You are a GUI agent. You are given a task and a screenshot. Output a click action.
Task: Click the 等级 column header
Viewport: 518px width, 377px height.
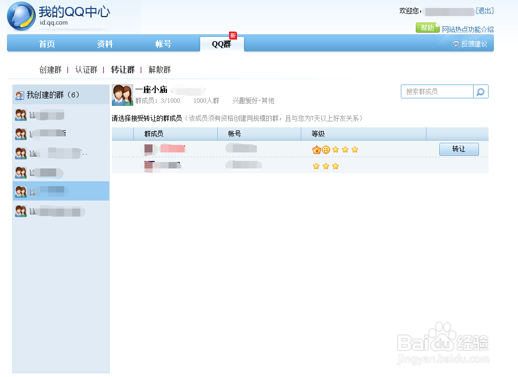point(318,134)
